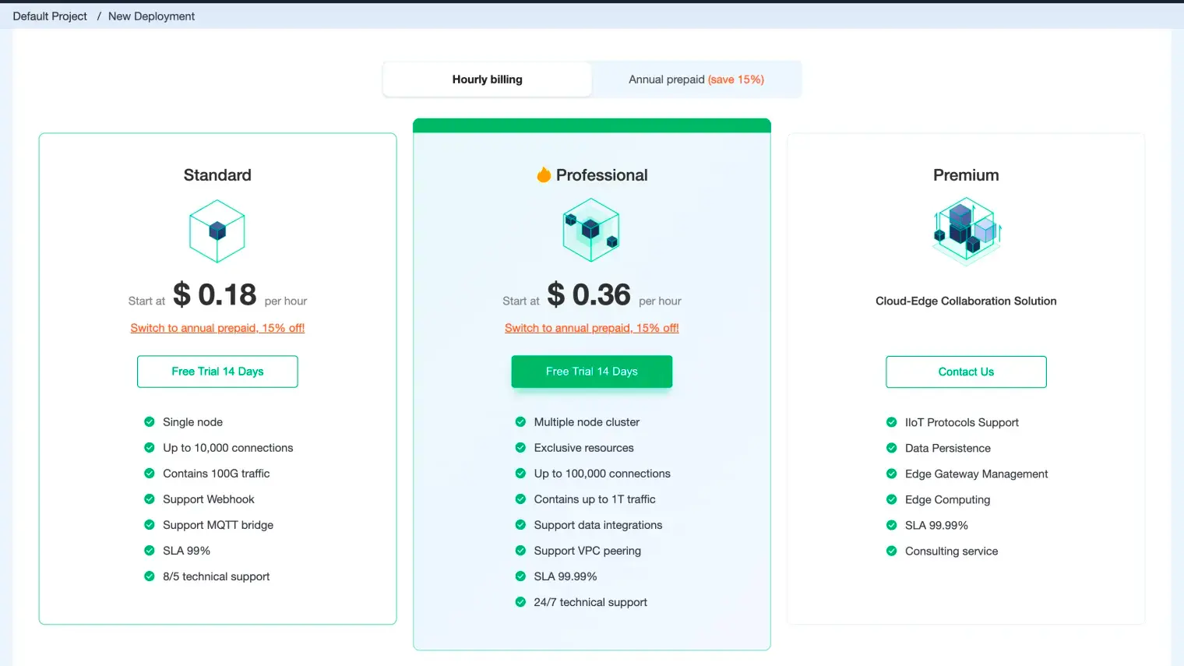Click the Professional plan cube cluster icon

(x=591, y=230)
